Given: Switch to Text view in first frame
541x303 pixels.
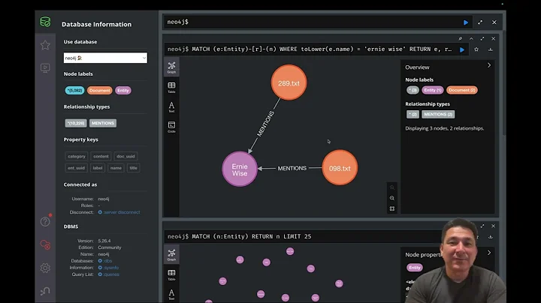Looking at the screenshot, I should point(171,107).
